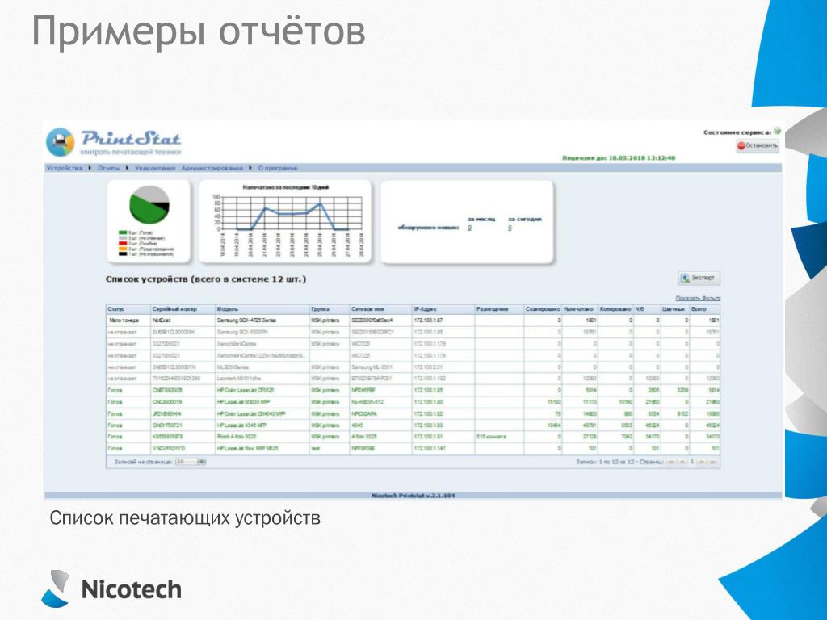827x620 pixels.
Task: Open the Уведомления menu item
Action: [x=155, y=168]
